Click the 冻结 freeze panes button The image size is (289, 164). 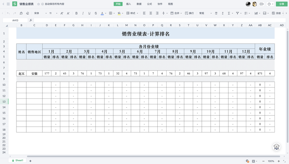click(276, 13)
